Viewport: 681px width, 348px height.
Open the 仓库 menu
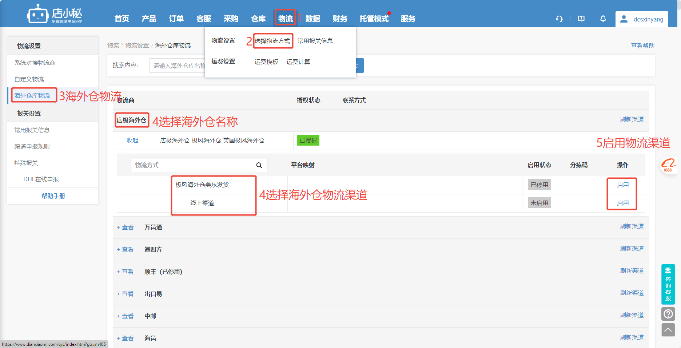[x=258, y=19]
